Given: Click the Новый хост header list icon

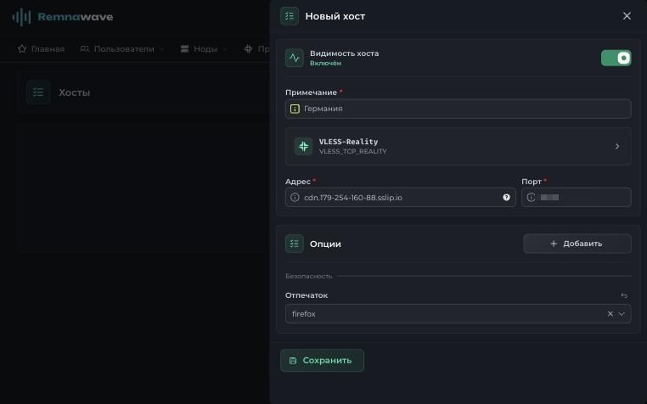Looking at the screenshot, I should pos(290,16).
